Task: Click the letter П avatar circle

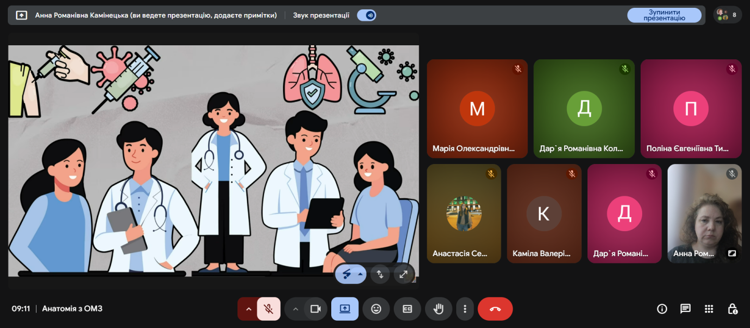Action: (691, 109)
